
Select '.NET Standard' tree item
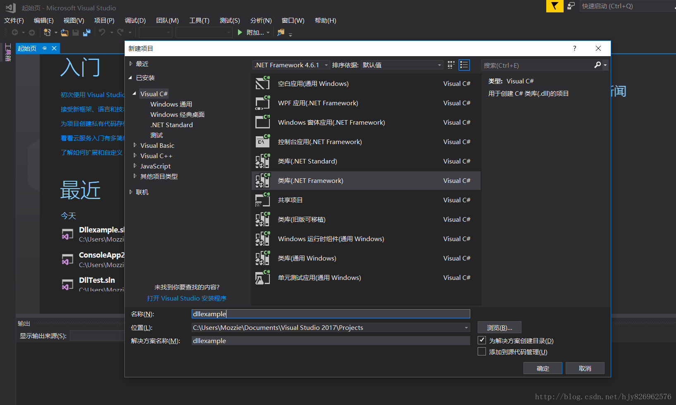pyautogui.click(x=171, y=125)
